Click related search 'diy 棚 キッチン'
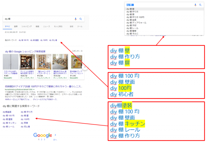 [9, 123]
